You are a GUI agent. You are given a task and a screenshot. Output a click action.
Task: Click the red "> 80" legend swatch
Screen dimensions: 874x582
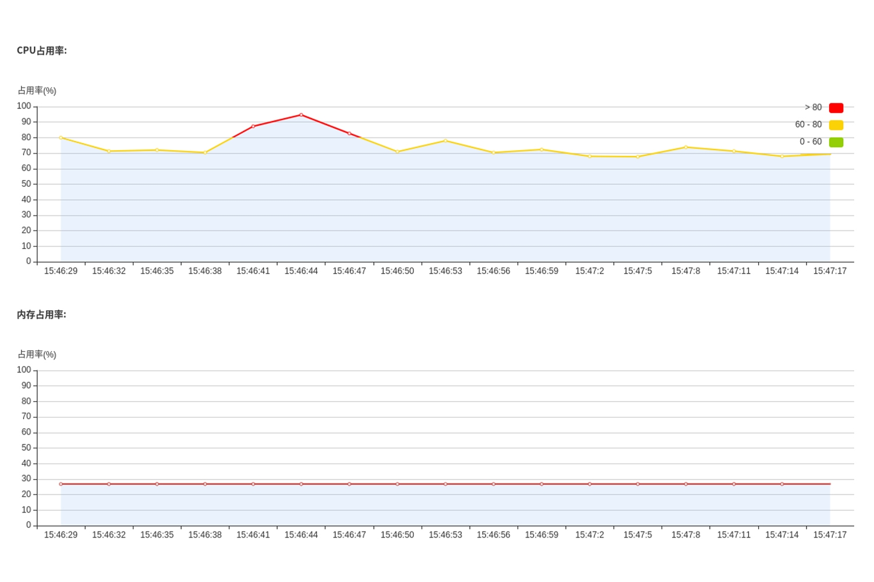[x=836, y=108]
